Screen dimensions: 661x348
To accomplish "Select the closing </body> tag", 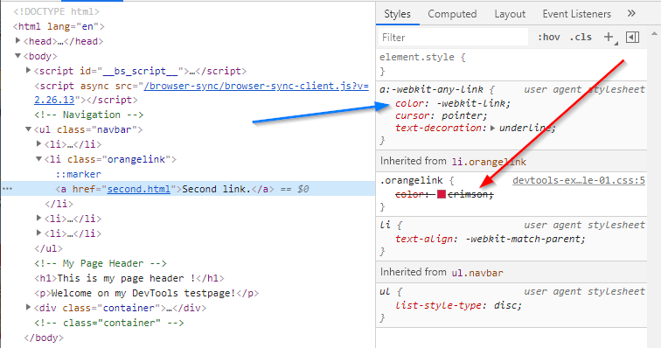I will (44, 338).
